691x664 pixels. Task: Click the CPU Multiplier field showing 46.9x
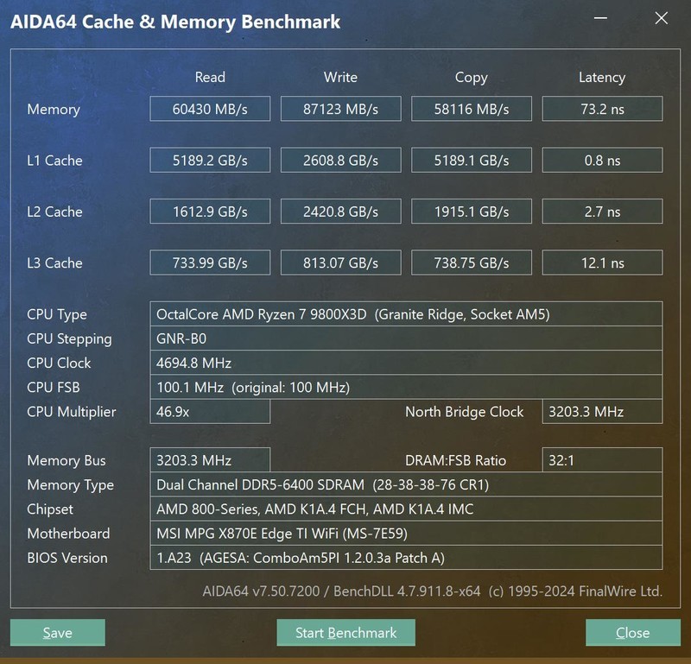pyautogui.click(x=210, y=412)
